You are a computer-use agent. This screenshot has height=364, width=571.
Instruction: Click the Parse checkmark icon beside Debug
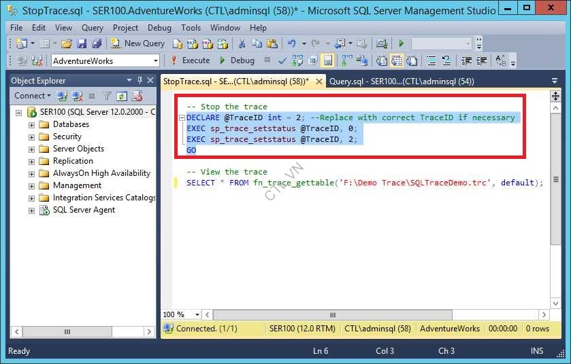tap(282, 60)
